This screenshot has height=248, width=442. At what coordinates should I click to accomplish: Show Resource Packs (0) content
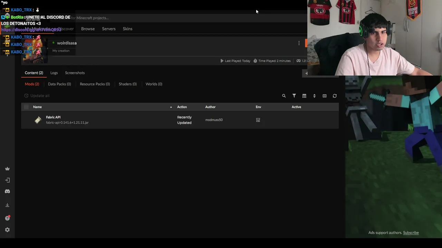click(95, 84)
